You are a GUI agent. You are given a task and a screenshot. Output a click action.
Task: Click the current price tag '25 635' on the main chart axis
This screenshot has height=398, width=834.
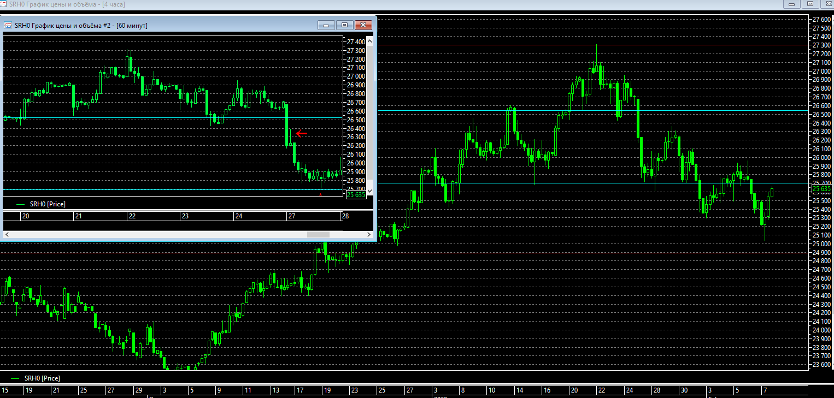[x=821, y=189]
